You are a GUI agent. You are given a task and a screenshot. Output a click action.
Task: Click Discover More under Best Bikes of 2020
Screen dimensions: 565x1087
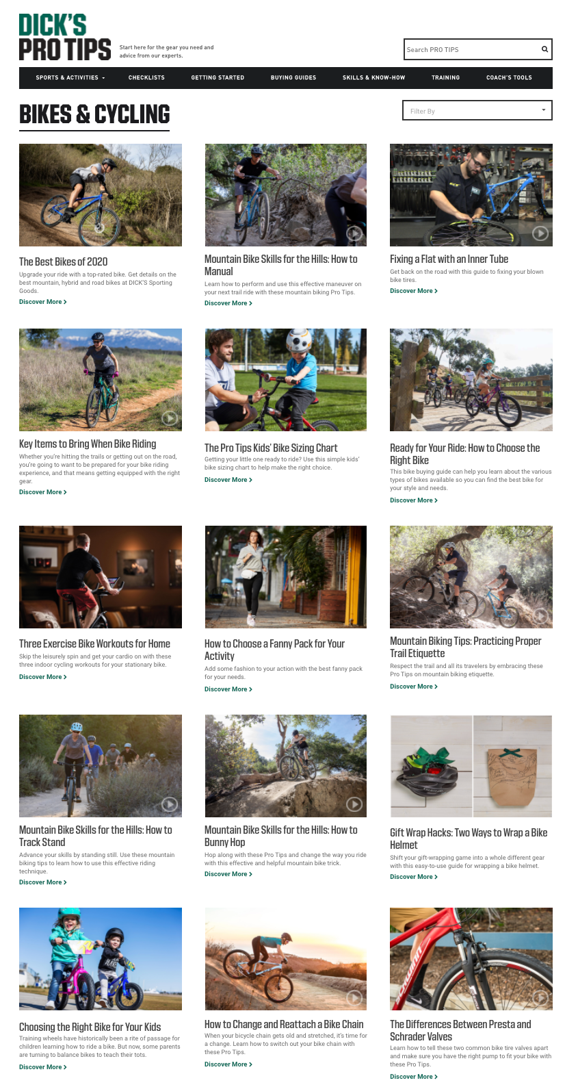click(x=43, y=302)
